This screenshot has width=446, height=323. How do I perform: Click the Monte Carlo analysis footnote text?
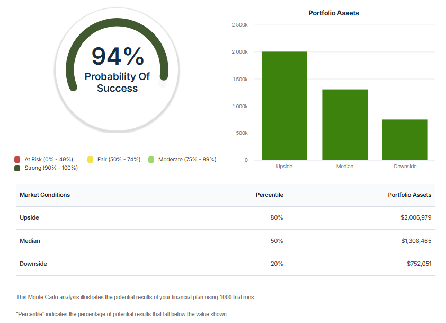[x=136, y=297]
